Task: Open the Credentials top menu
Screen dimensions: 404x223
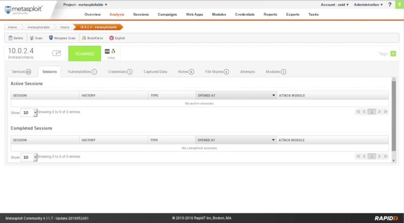Action: click(245, 15)
